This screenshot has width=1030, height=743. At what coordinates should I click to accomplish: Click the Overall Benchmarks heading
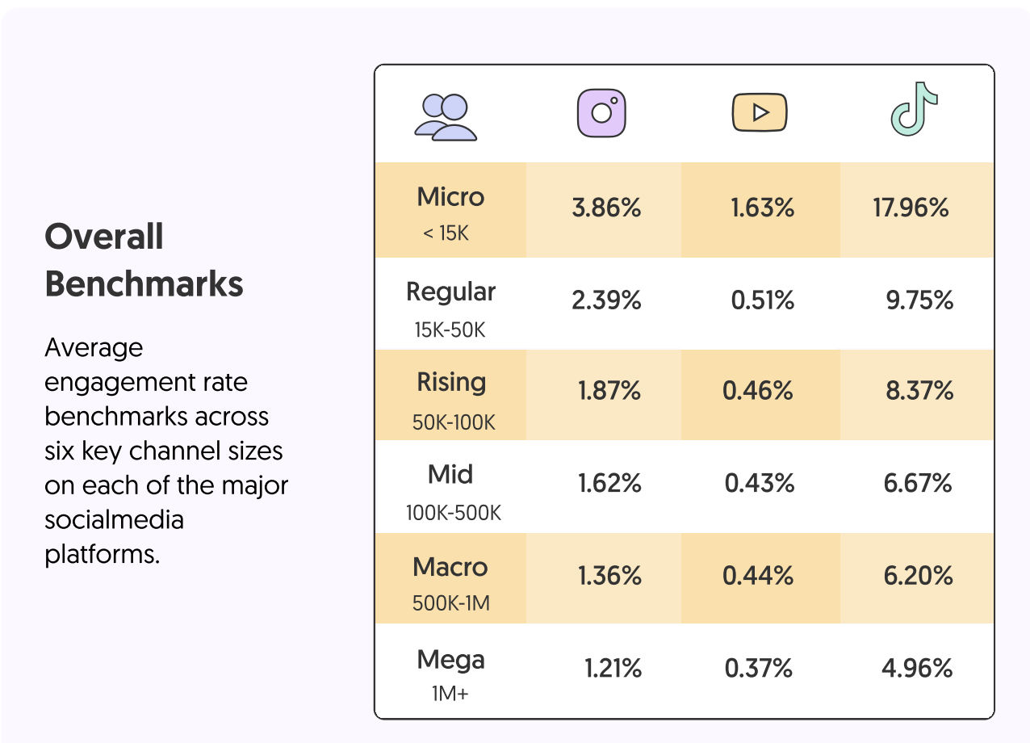(x=144, y=260)
